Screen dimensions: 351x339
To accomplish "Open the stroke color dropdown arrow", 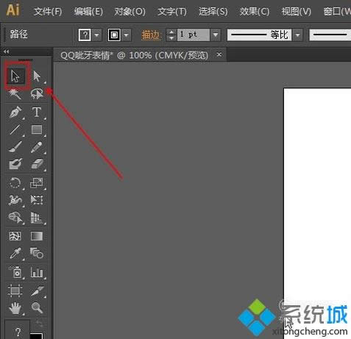I will coord(126,35).
